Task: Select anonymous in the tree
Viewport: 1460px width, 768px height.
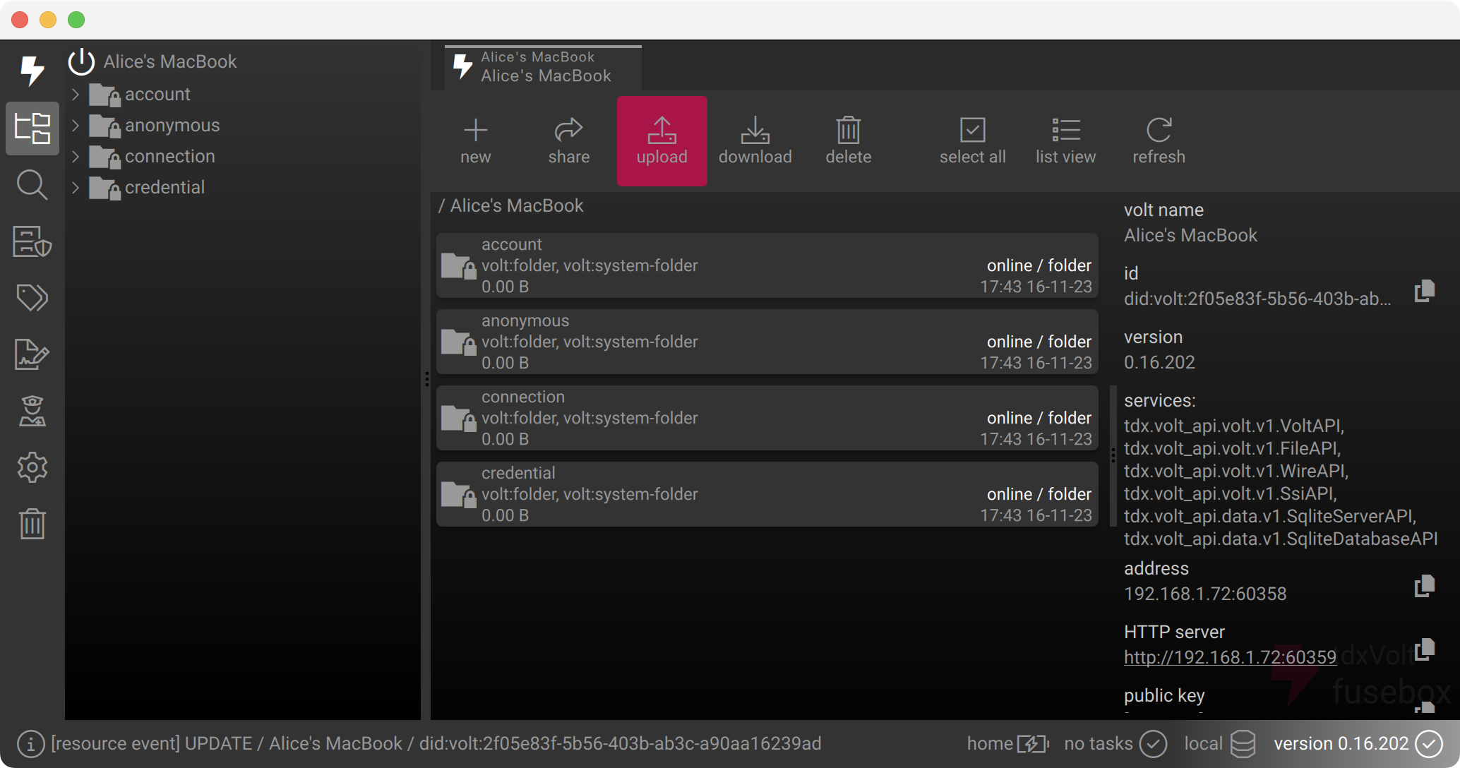Action: [x=172, y=125]
